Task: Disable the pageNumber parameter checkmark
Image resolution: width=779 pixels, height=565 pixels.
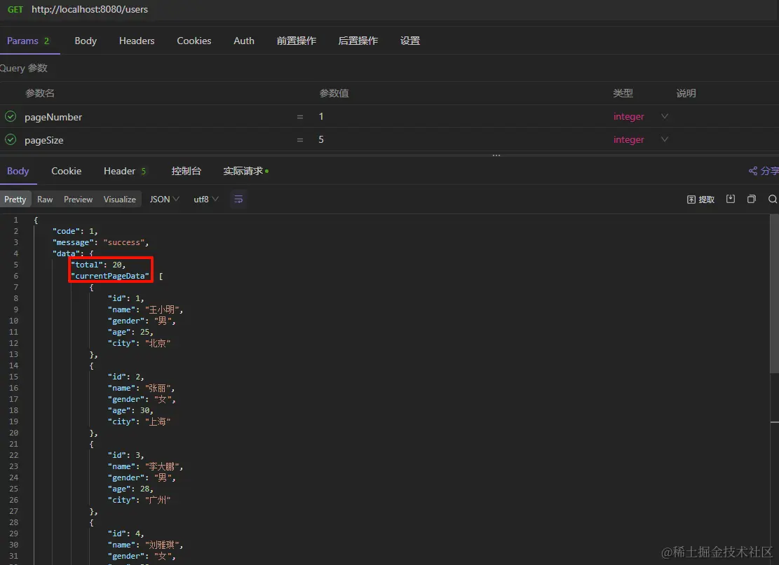Action: click(x=11, y=117)
